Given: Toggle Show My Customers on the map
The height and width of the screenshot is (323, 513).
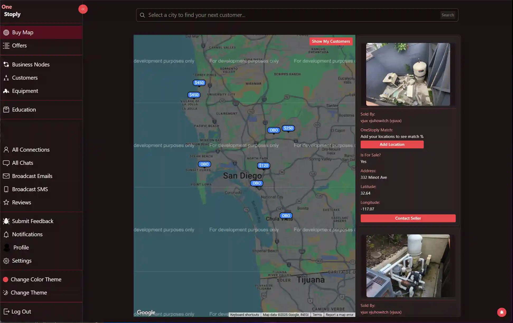Looking at the screenshot, I should coord(331,41).
